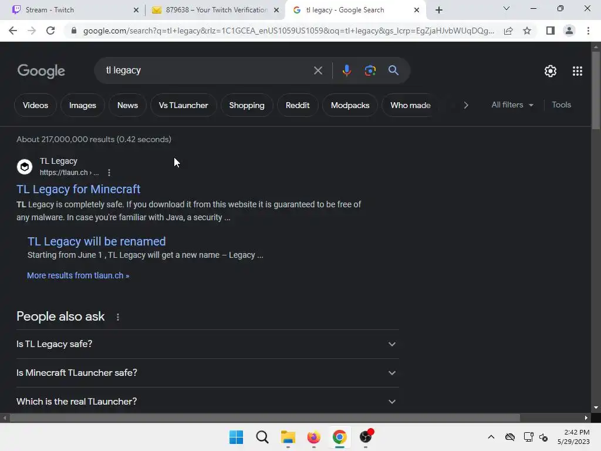Show hidden system tray icons
The image size is (601, 451).
click(x=491, y=437)
